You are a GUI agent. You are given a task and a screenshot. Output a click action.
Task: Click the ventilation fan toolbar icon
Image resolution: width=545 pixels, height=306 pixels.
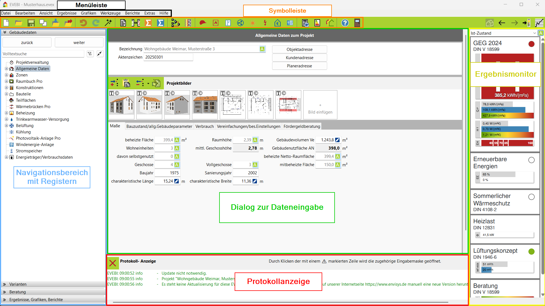pos(240,23)
